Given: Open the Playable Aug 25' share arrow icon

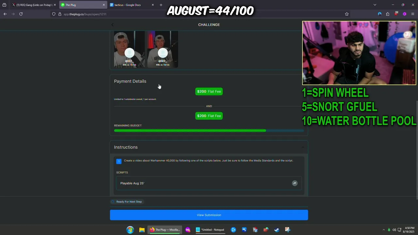Looking at the screenshot, I should tap(295, 183).
